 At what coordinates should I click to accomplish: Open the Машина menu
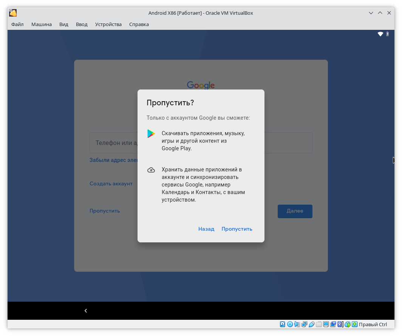(42, 24)
